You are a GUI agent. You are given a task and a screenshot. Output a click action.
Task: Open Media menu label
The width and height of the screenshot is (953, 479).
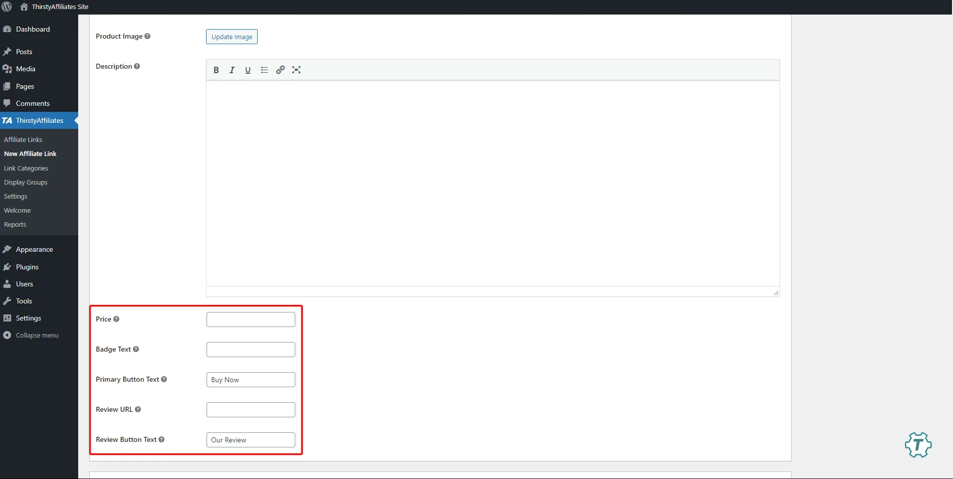point(26,69)
